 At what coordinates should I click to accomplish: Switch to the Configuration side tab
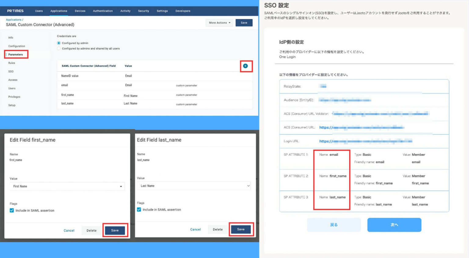coord(17,46)
